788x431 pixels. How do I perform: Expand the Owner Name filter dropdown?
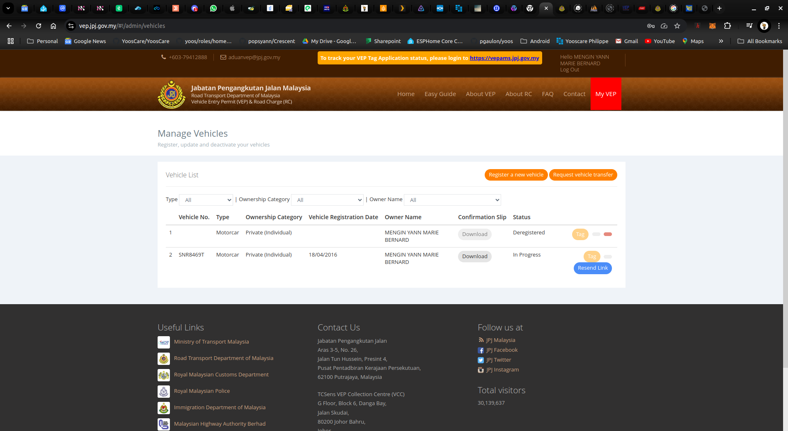coord(452,200)
